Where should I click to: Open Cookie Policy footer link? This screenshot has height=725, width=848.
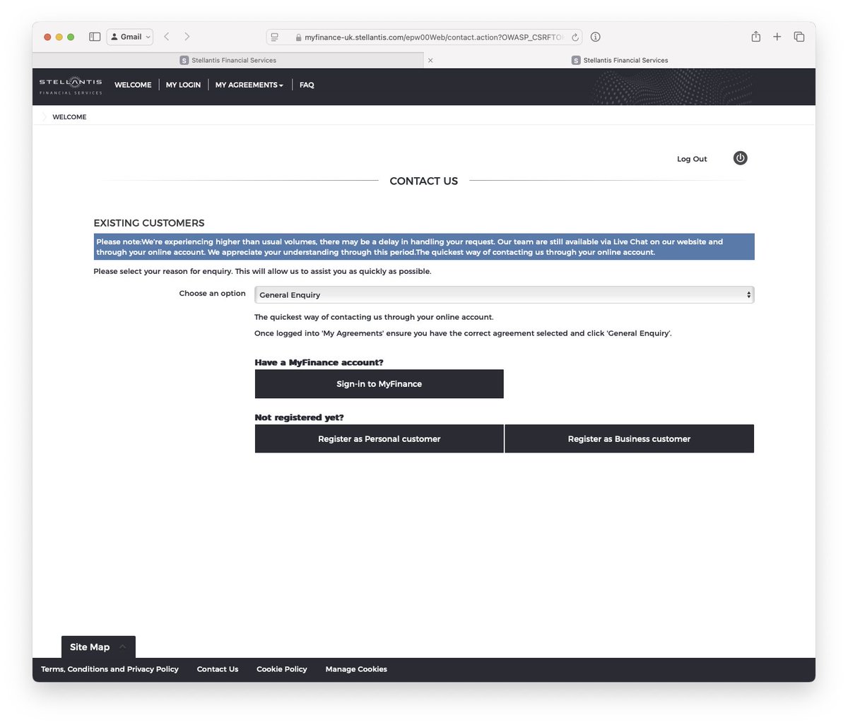click(x=282, y=669)
